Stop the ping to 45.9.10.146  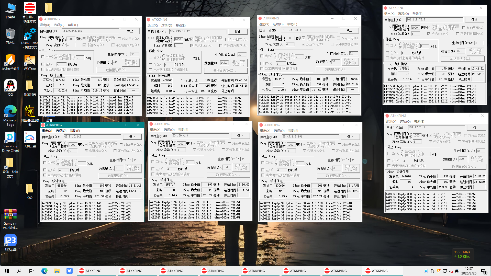click(x=132, y=137)
